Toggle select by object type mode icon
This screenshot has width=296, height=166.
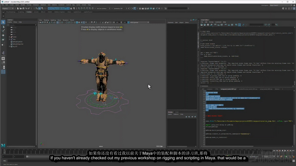pos(39,9)
